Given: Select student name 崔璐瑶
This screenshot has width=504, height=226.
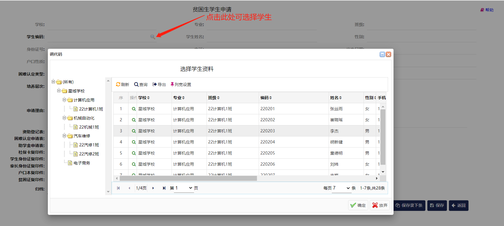Looking at the screenshot, I should point(336,120).
